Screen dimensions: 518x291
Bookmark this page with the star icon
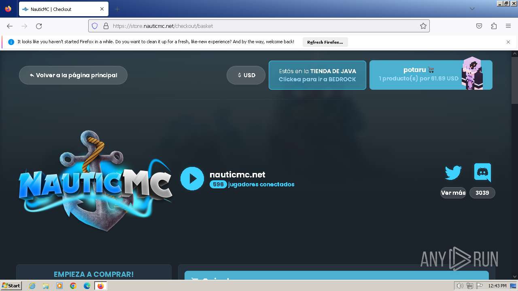(423, 26)
